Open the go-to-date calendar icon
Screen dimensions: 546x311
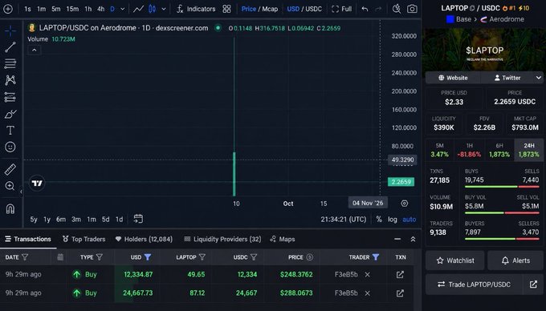click(x=138, y=219)
